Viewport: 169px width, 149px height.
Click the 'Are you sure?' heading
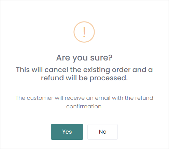[x=84, y=58]
